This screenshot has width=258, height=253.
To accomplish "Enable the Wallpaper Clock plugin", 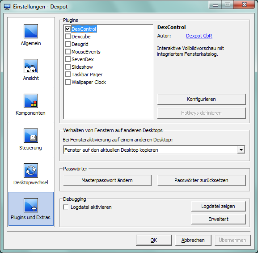I will click(x=68, y=82).
